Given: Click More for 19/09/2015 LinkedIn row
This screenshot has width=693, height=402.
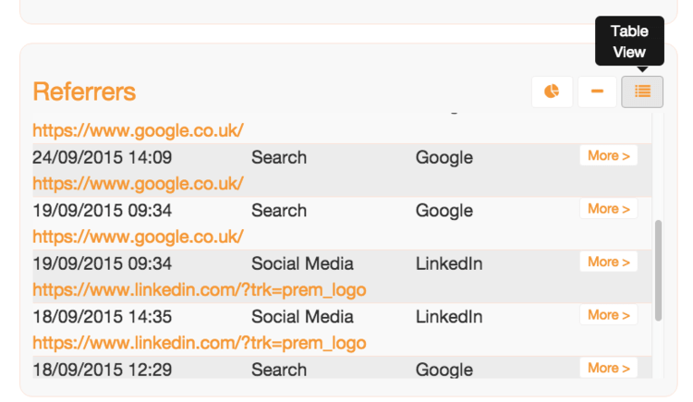Looking at the screenshot, I should 609,262.
